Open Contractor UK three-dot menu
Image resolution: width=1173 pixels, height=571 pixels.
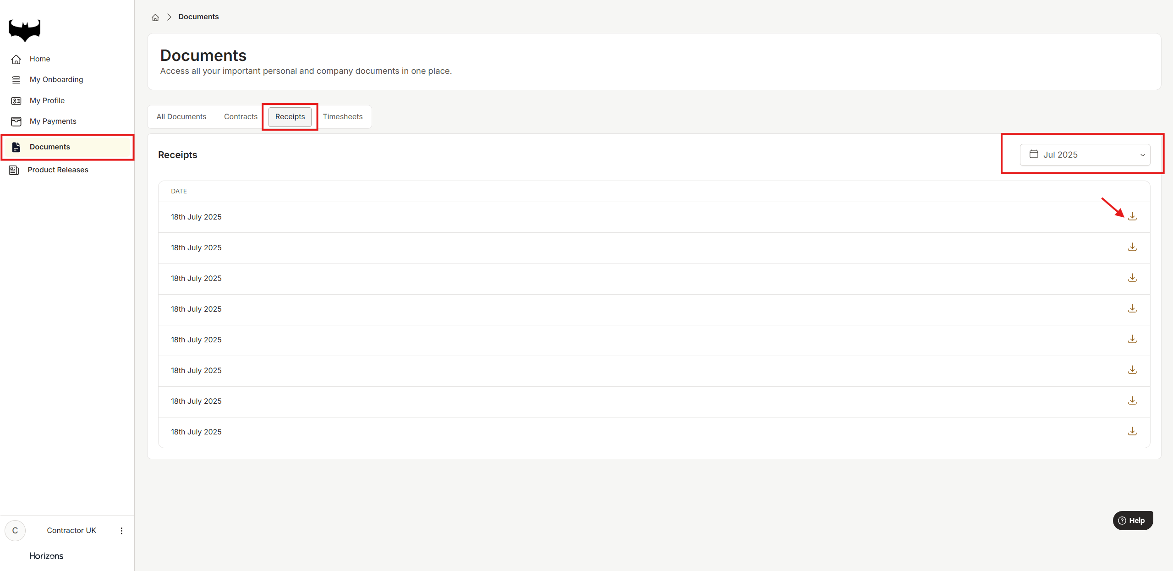point(121,531)
